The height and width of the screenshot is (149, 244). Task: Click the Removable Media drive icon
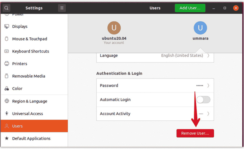(x=7, y=76)
